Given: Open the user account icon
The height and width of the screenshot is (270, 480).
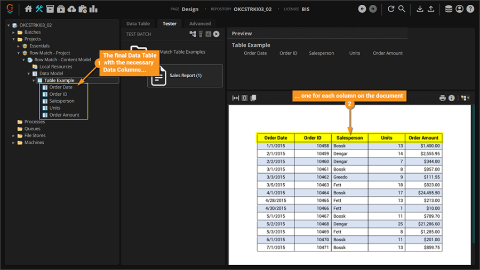Looking at the screenshot, I should pyautogui.click(x=459, y=9).
